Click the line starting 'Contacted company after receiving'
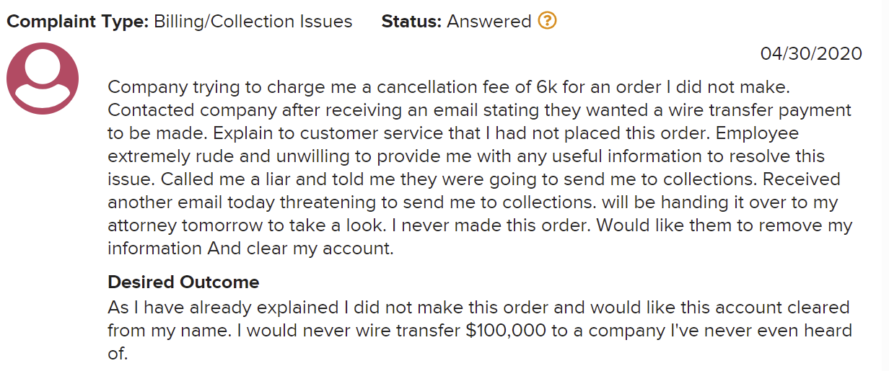The height and width of the screenshot is (371, 889). click(x=480, y=110)
